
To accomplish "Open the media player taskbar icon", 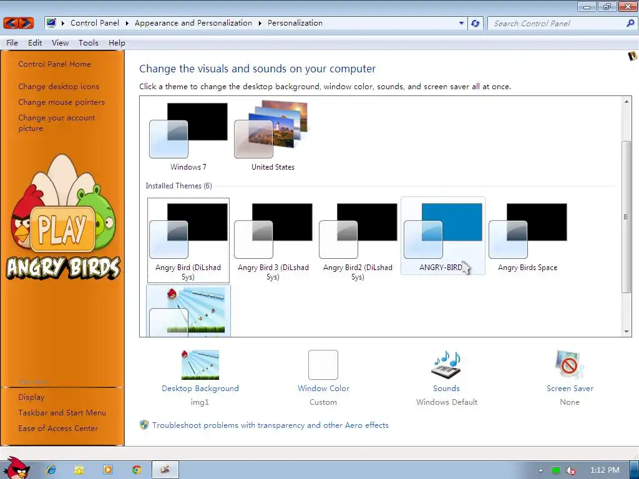I will point(108,470).
